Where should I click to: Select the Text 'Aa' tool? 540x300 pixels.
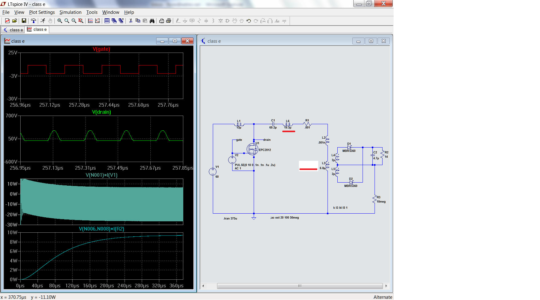click(277, 21)
